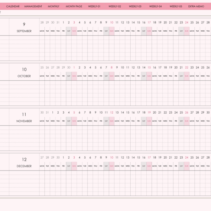Open the MONTH PAGE tab

[x=74, y=6]
